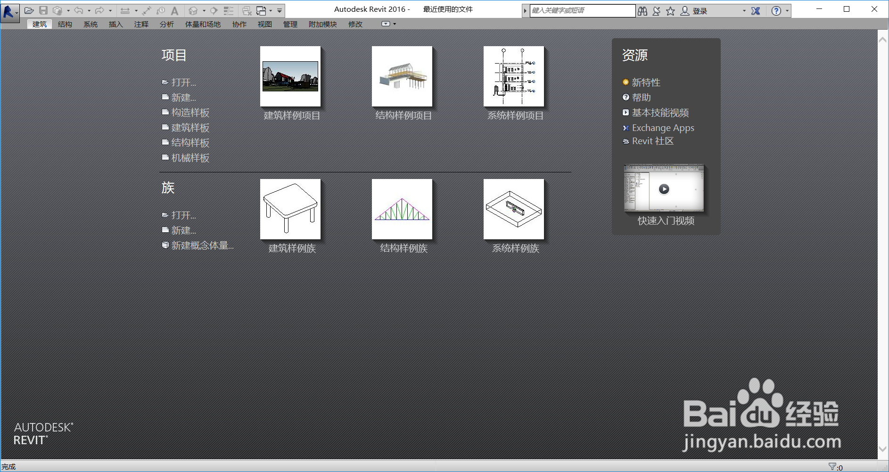Select the 结构 ribbon tab
This screenshot has width=889, height=472.
coord(65,24)
